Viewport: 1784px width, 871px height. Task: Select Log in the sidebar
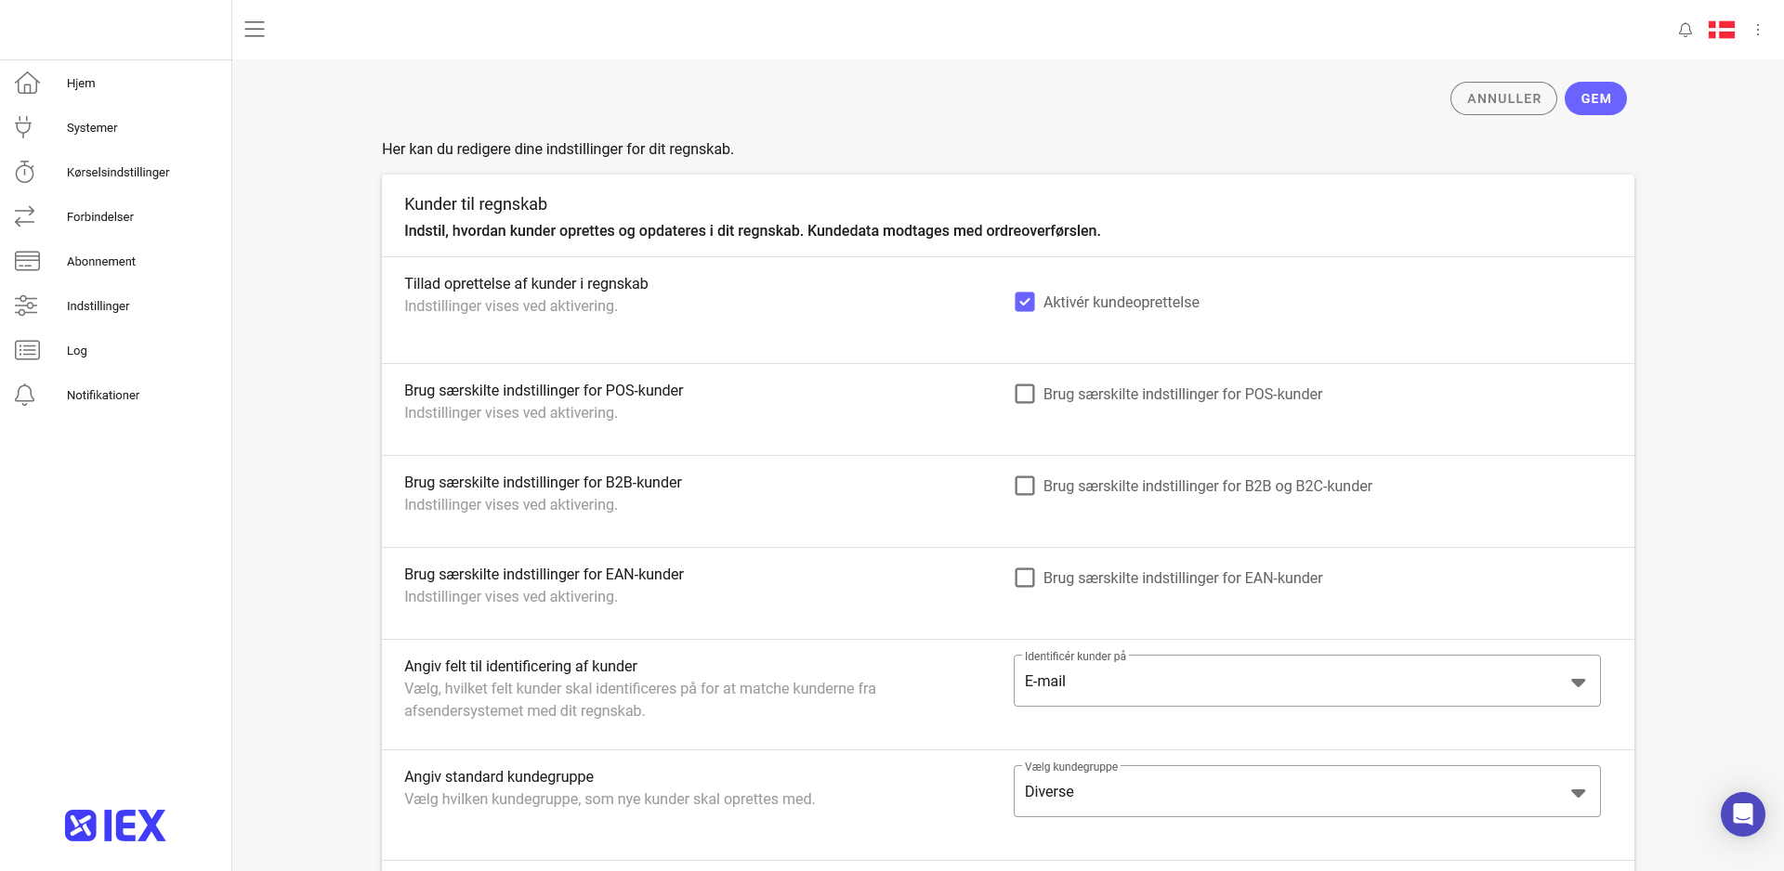77,350
